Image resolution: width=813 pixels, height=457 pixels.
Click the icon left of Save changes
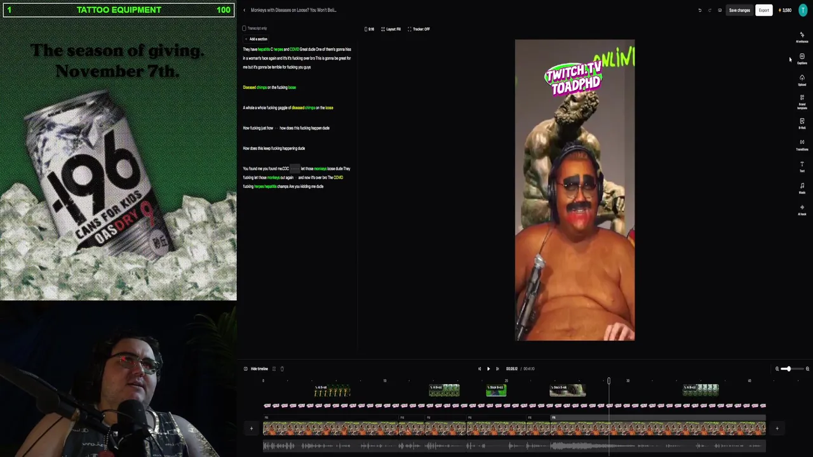tap(720, 10)
